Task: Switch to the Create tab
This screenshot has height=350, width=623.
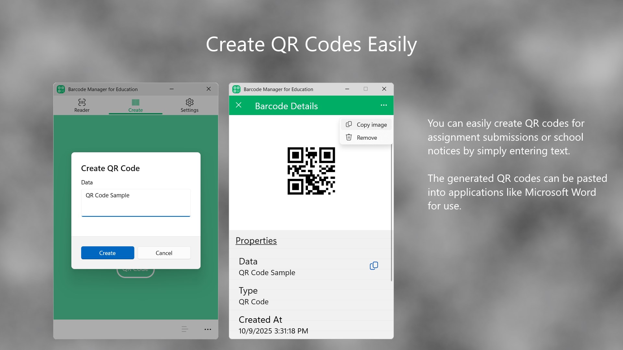Action: 135,105
